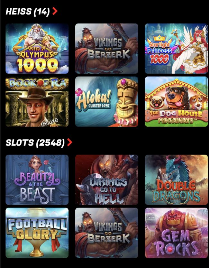Open Vikings Go Berzerk in HEISS section
The image size is (209, 268).
(107, 49)
